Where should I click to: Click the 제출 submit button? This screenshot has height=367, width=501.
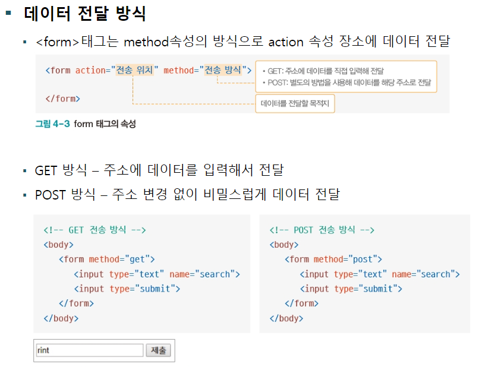click(x=159, y=350)
